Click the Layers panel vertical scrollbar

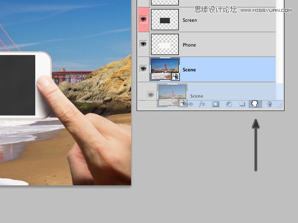click(x=280, y=42)
